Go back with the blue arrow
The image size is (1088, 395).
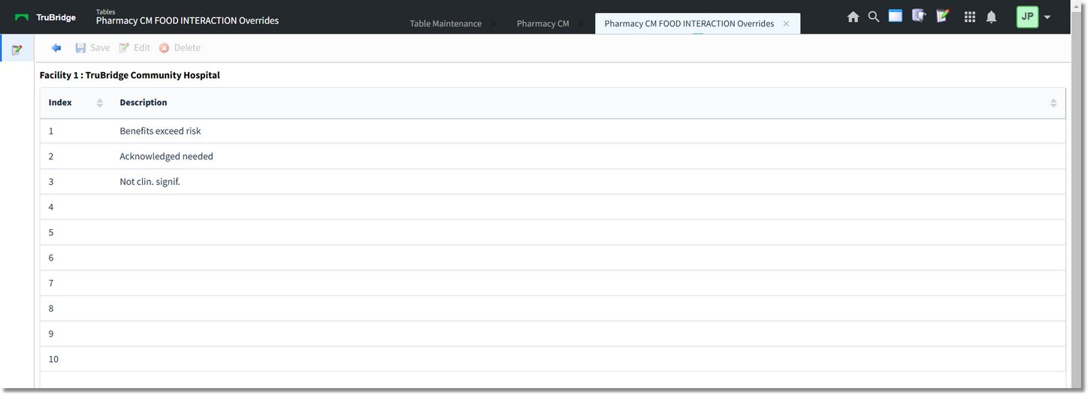[56, 48]
